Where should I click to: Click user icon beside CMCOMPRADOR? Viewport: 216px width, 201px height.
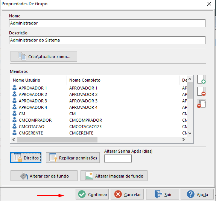tap(14, 120)
